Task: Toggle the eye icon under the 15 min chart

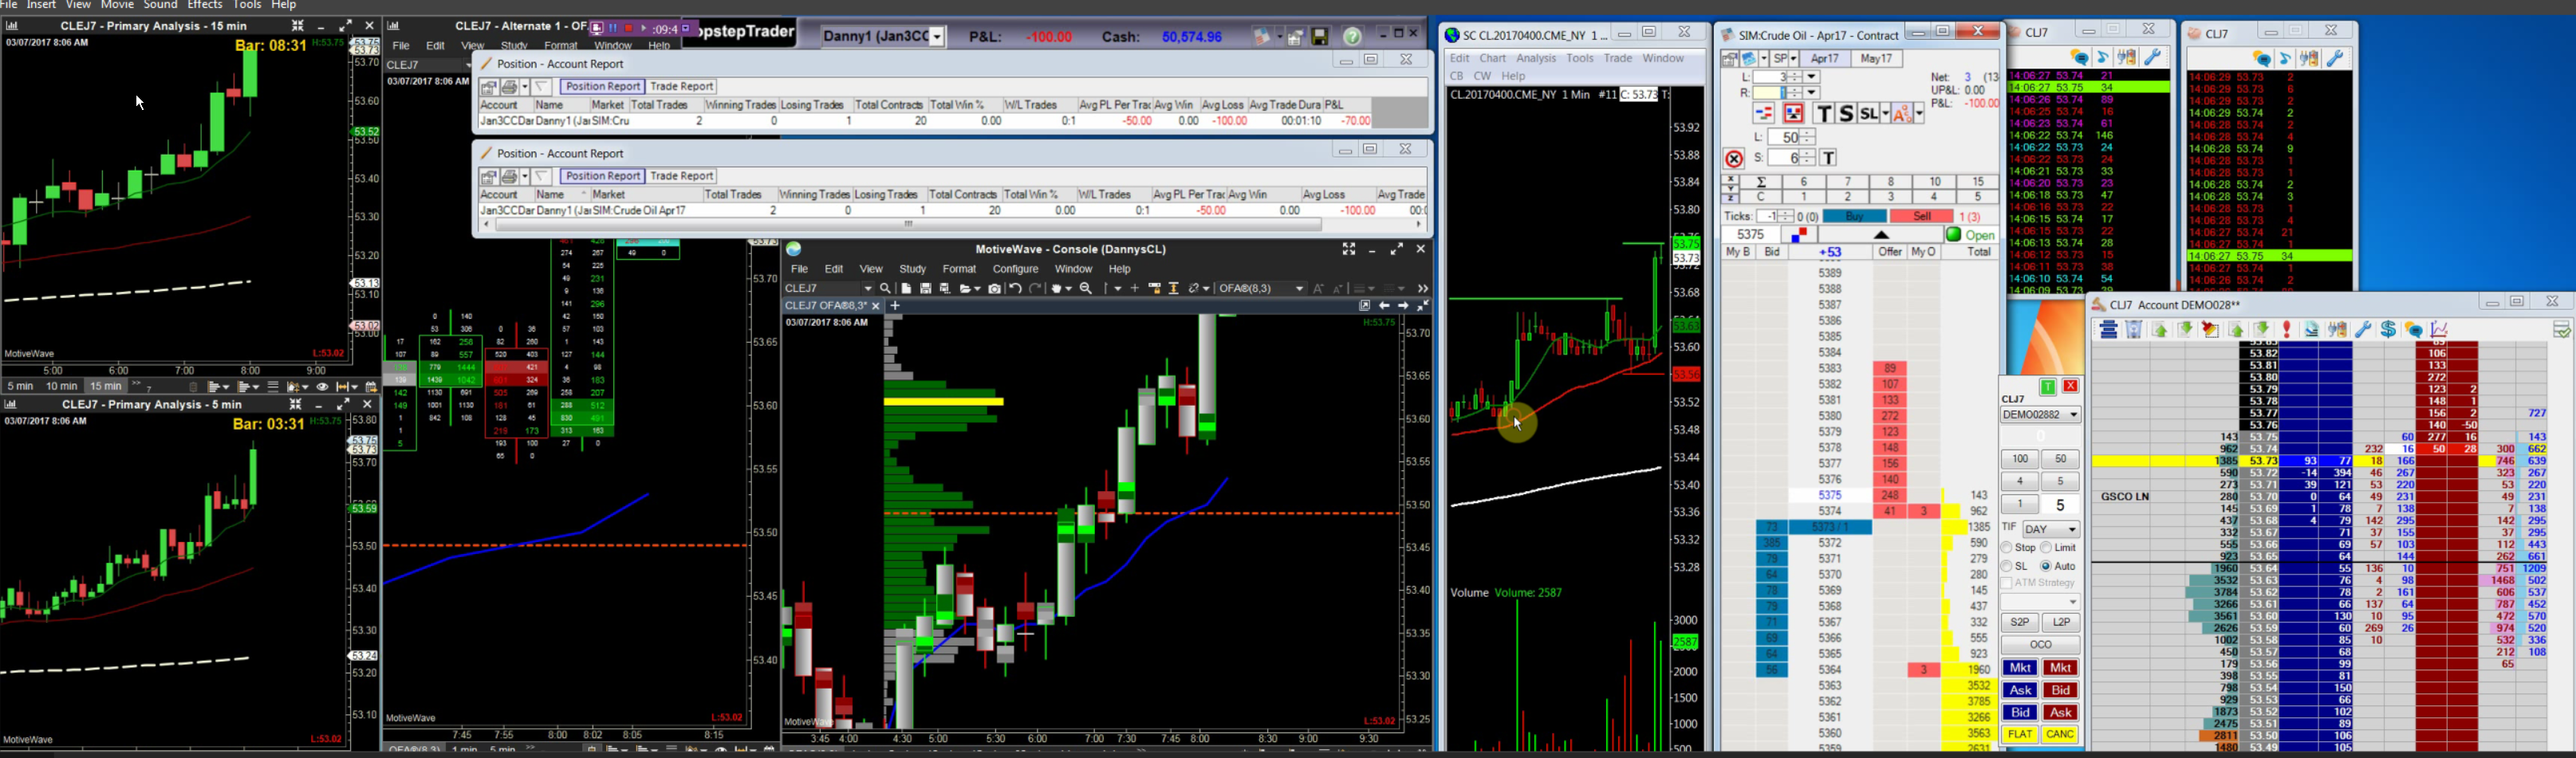Action: click(x=322, y=387)
